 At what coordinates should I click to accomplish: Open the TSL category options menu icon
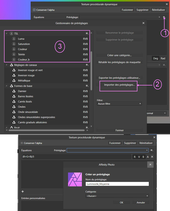point(87,33)
